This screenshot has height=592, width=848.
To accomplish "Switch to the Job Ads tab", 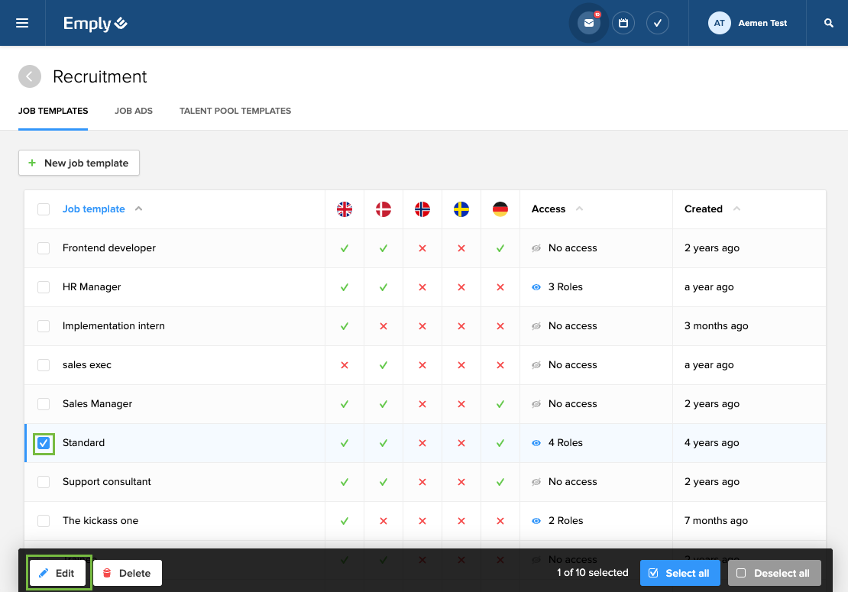I will [x=134, y=111].
